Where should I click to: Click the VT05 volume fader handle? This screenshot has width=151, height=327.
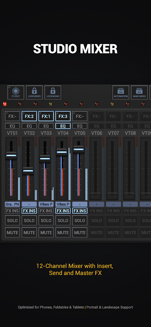point(79,149)
